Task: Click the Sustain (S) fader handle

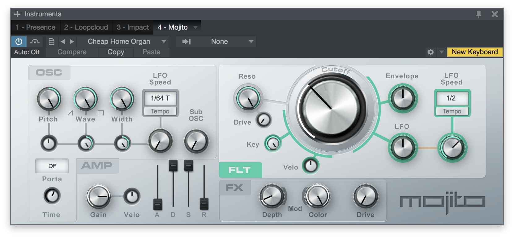Action: tap(189, 166)
